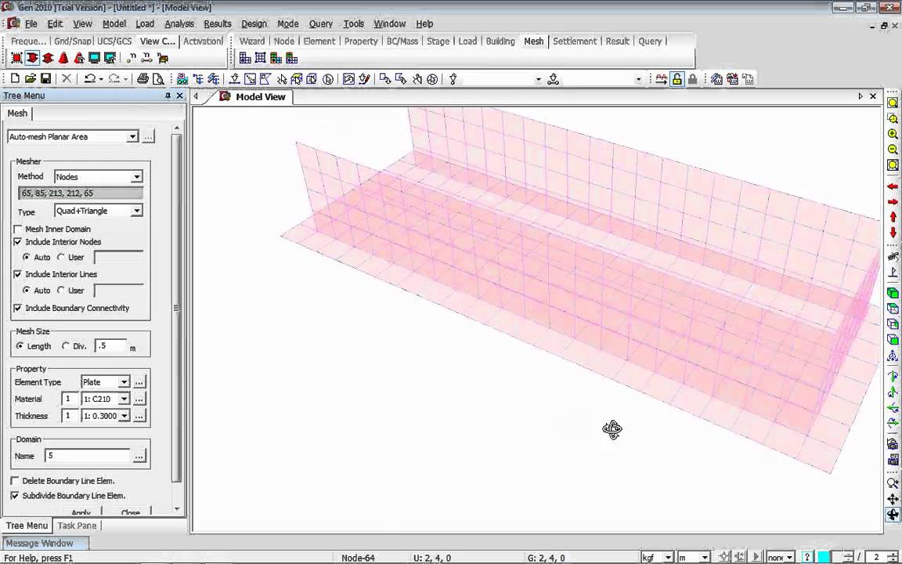This screenshot has width=902, height=564.
Task: Open the Method dropdown showing Nodes
Action: click(x=137, y=177)
